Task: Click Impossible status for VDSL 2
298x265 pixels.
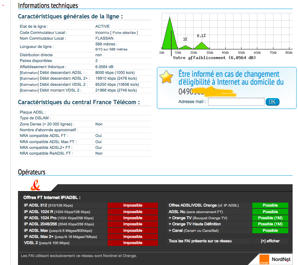Action: (x=133, y=243)
